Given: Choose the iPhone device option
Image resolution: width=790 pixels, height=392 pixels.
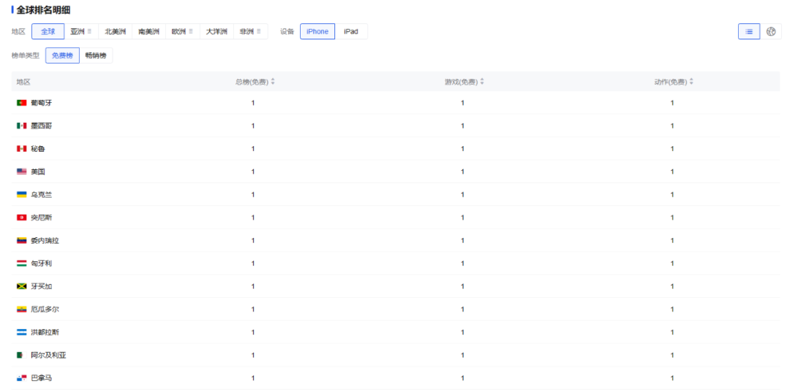Looking at the screenshot, I should (x=317, y=31).
